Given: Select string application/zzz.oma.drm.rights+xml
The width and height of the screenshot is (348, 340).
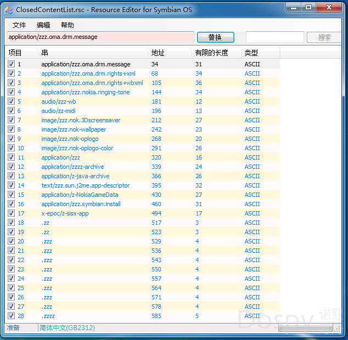Looking at the screenshot, I should pos(88,73).
